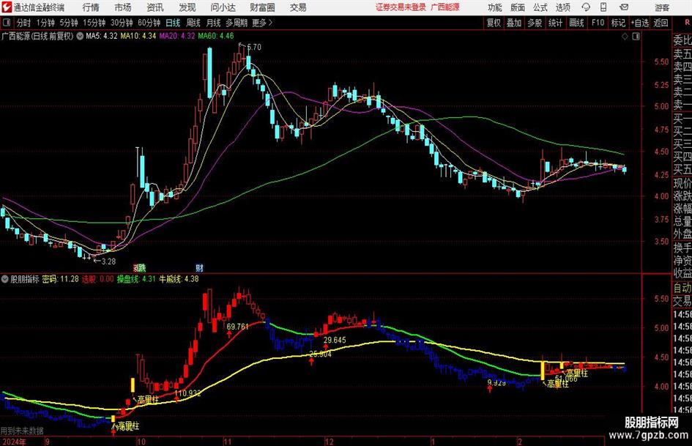Click the 多股 multi-stock button
Screen dimensions: 692x446
pos(535,23)
